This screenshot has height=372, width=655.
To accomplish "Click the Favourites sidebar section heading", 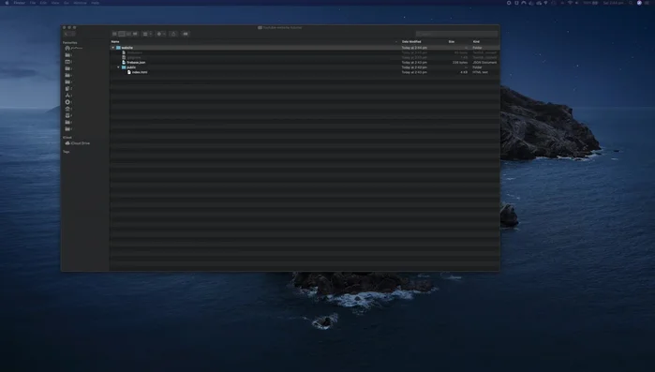I will coord(69,42).
